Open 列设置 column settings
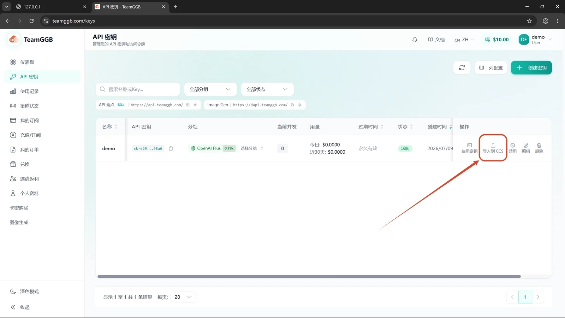 click(x=491, y=67)
